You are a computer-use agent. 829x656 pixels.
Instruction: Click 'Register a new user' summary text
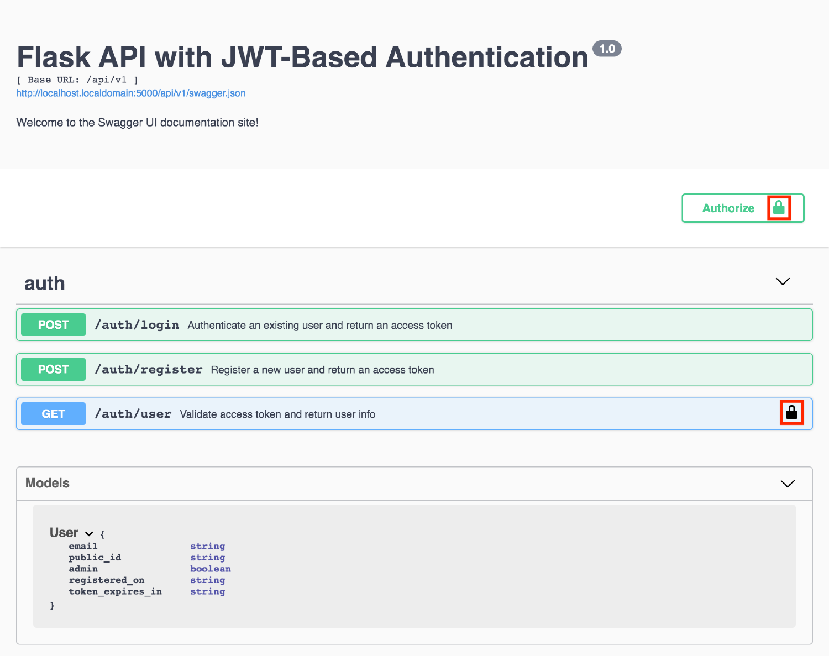point(322,370)
